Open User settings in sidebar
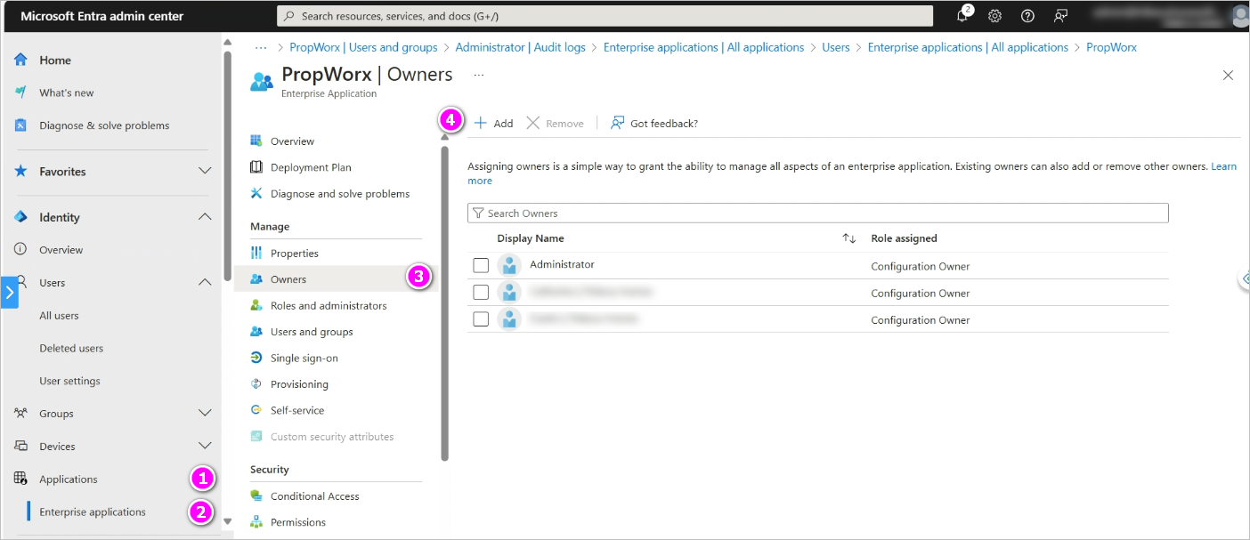 (x=69, y=381)
